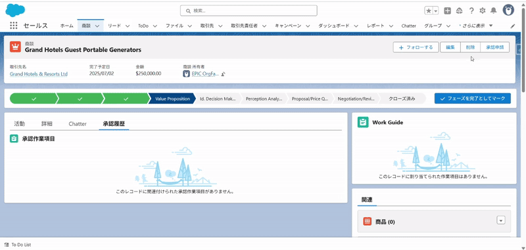Expand the 取引先 tab dropdown chevron
The height and width of the screenshot is (250, 526).
(220, 26)
